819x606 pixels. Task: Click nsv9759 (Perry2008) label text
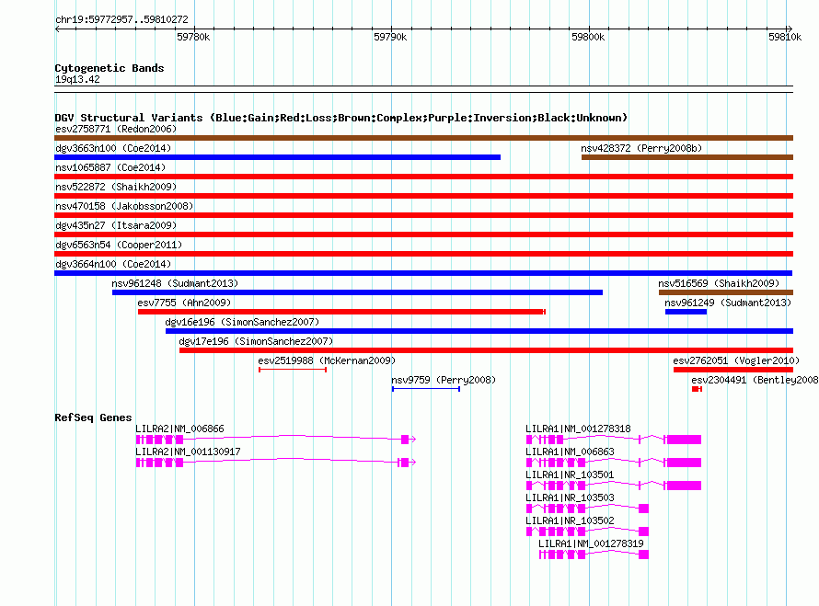444,380
